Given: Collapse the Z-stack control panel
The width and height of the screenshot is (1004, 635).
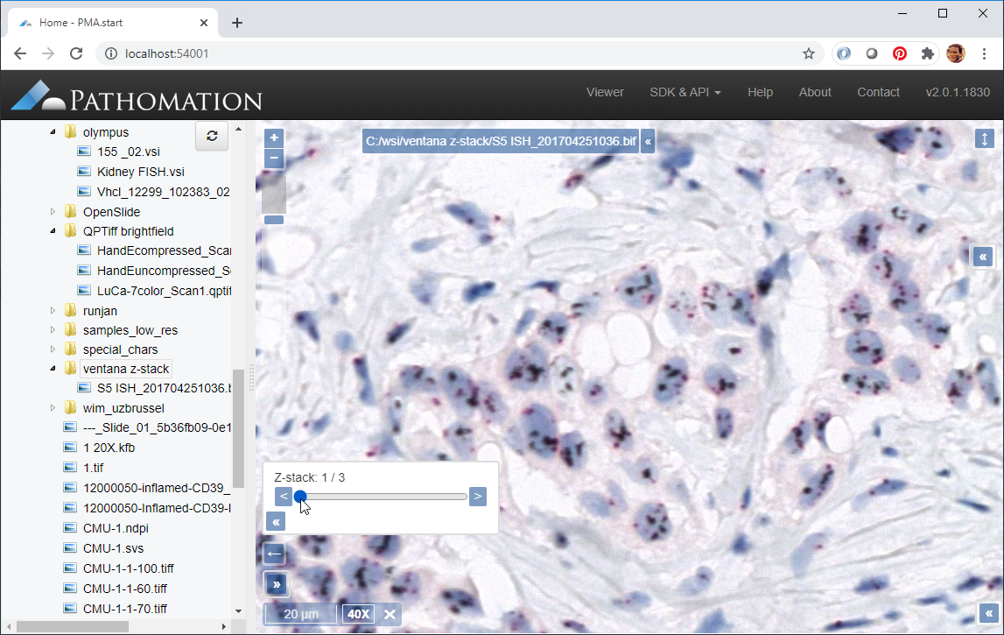Looking at the screenshot, I should tap(275, 522).
